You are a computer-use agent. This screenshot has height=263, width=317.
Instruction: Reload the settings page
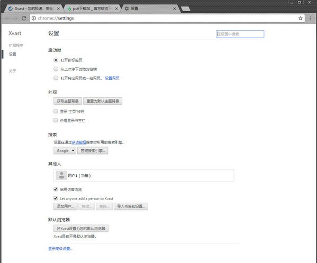tap(24, 18)
